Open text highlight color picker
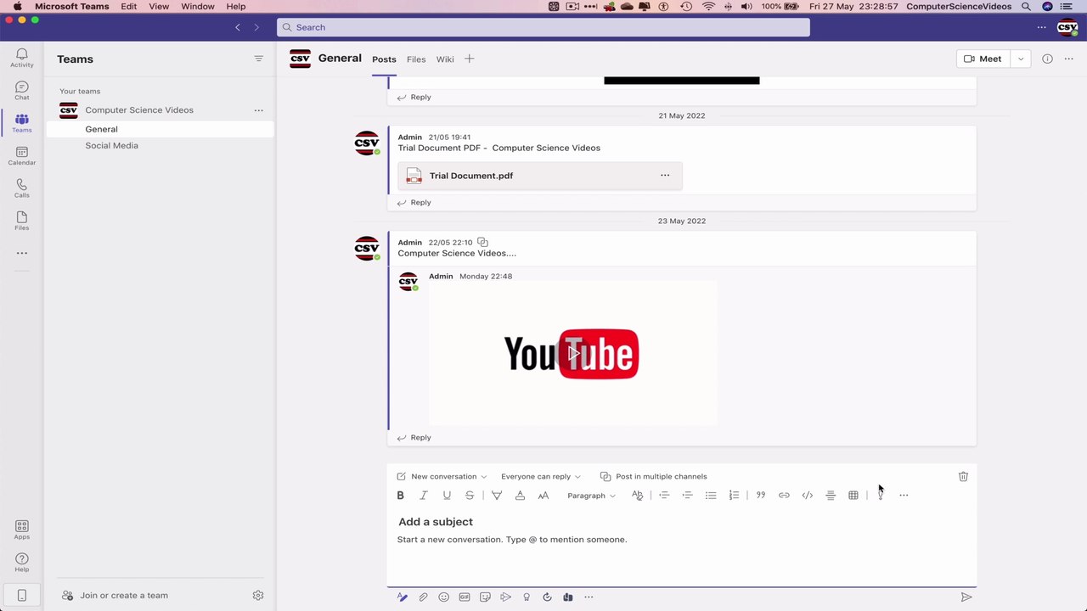1087x611 pixels. (x=497, y=496)
